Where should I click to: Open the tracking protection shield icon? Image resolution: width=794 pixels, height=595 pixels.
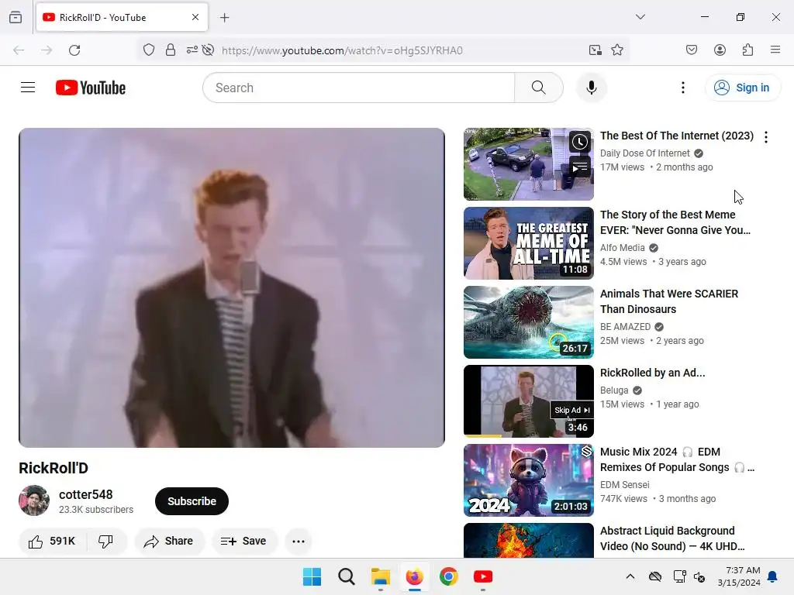coord(148,50)
